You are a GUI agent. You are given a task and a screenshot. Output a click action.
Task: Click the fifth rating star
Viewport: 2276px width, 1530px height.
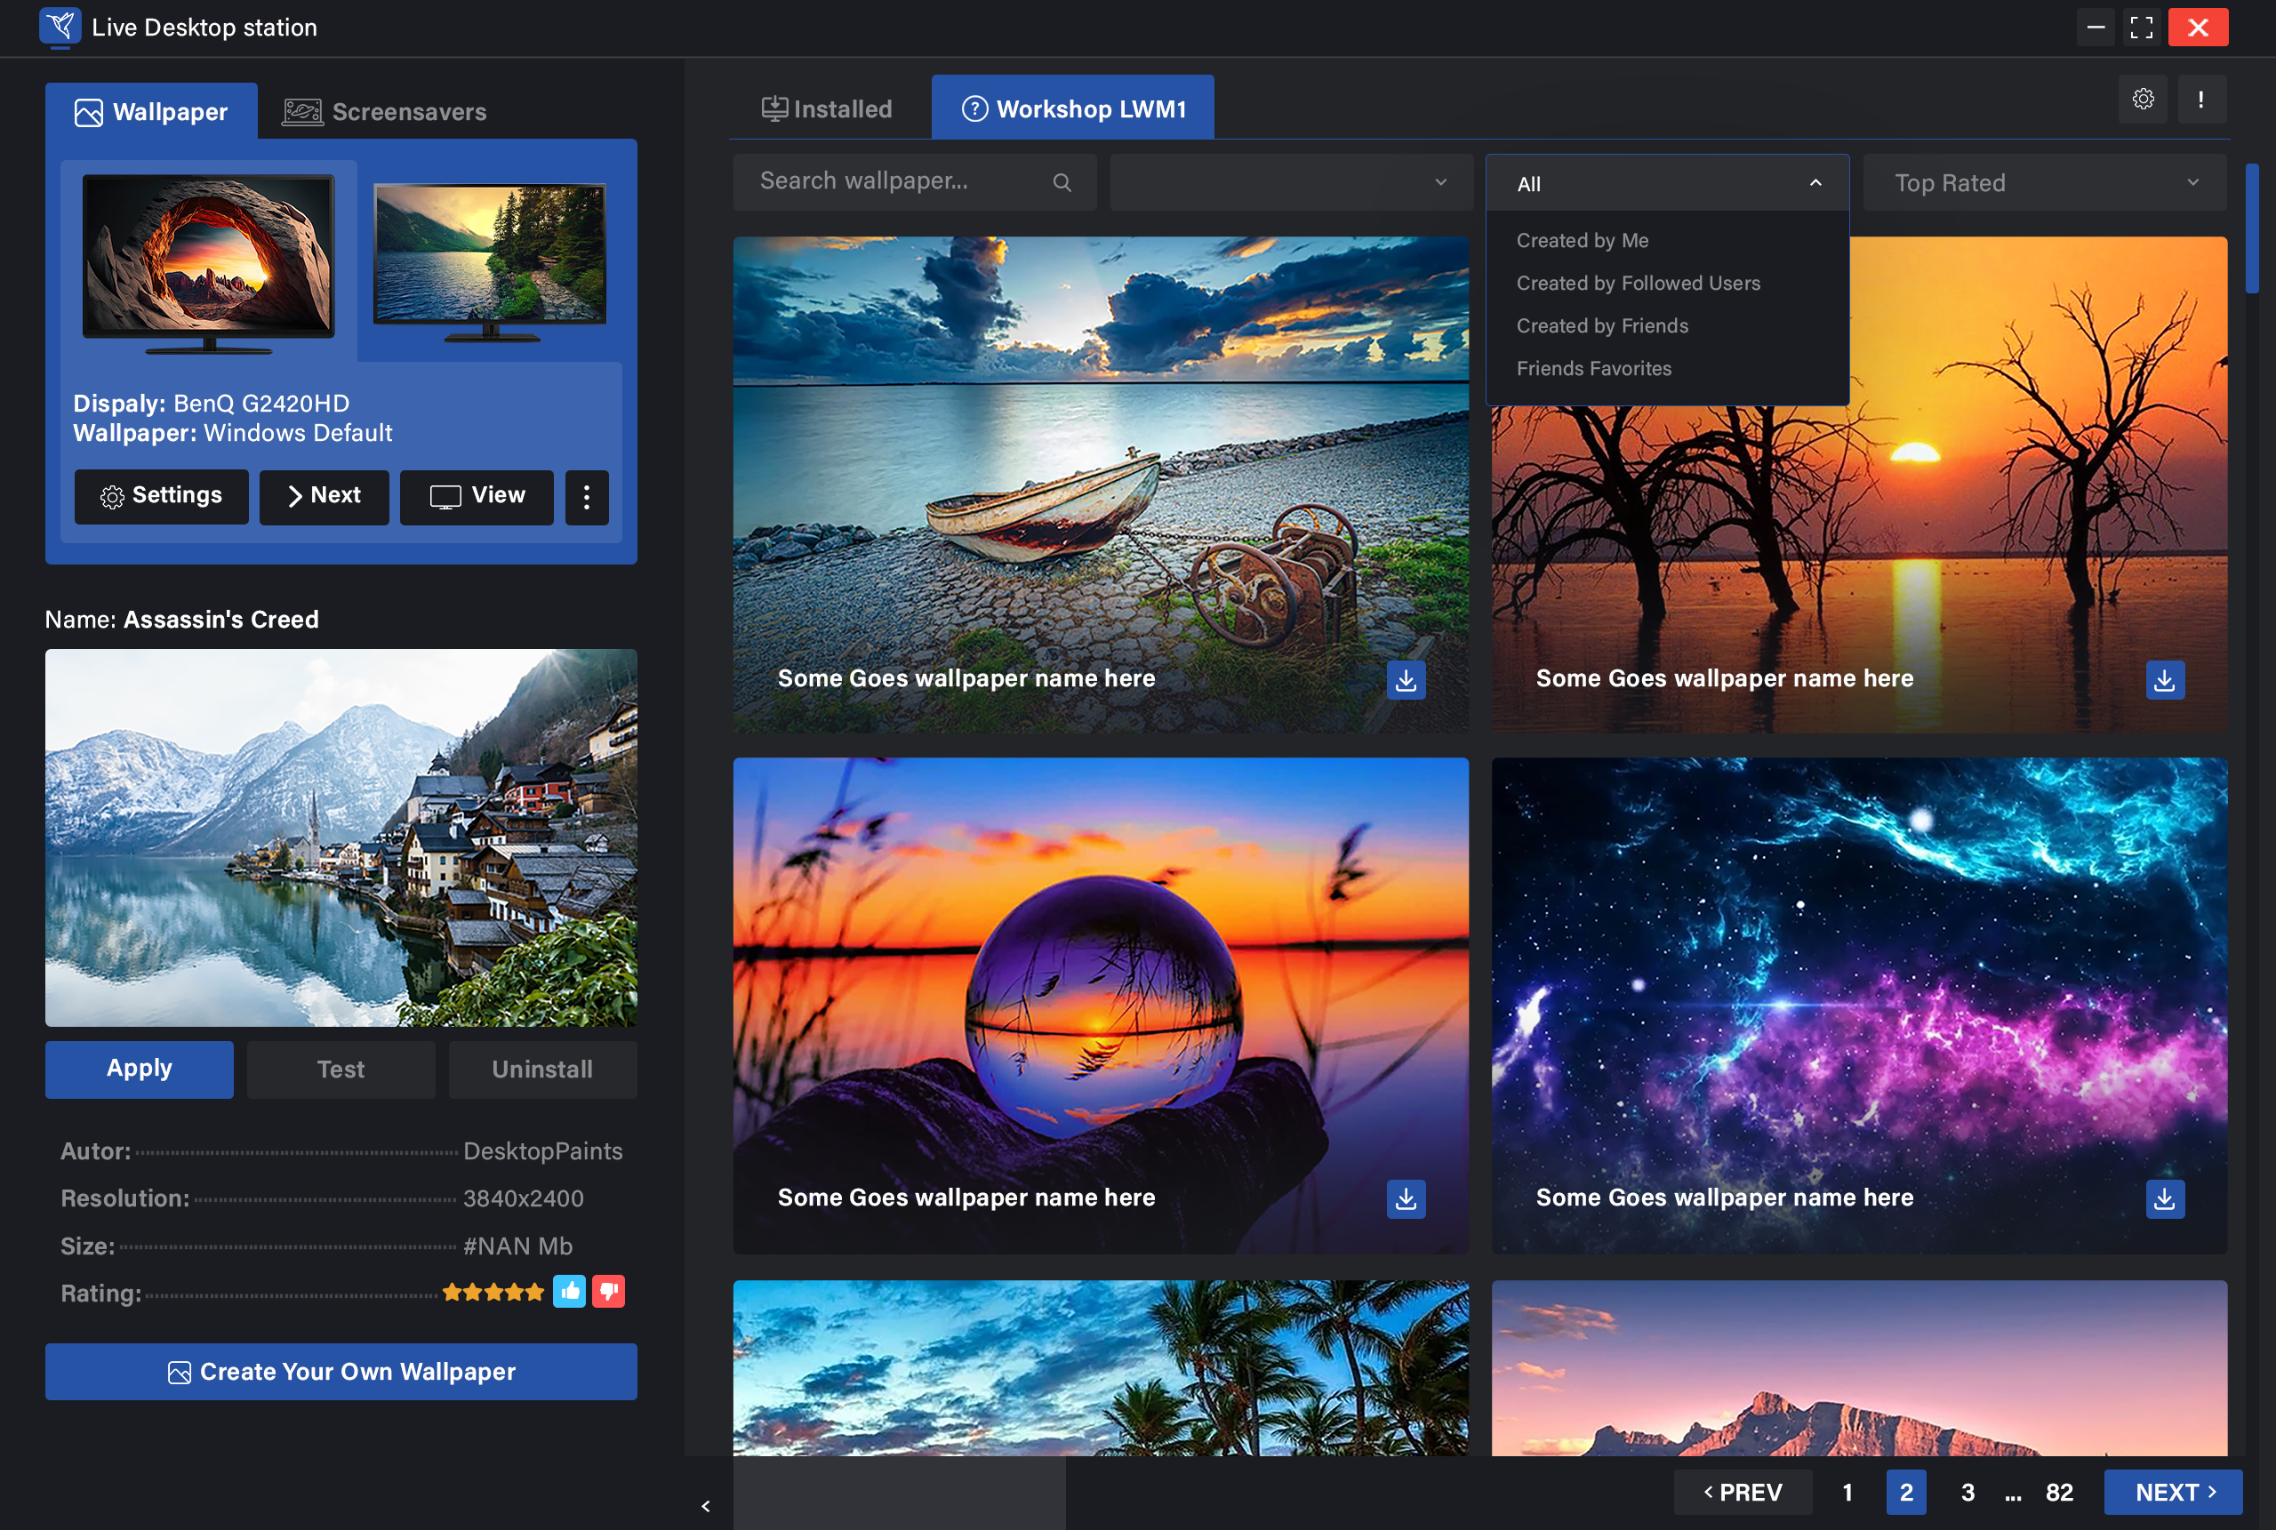pos(535,1291)
